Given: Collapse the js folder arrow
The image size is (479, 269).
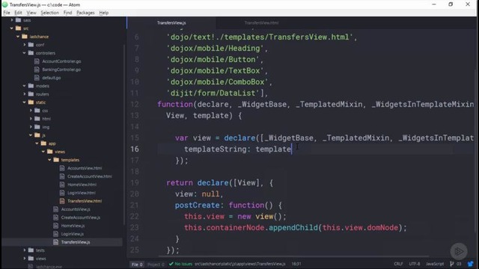Looking at the screenshot, I should (x=31, y=135).
